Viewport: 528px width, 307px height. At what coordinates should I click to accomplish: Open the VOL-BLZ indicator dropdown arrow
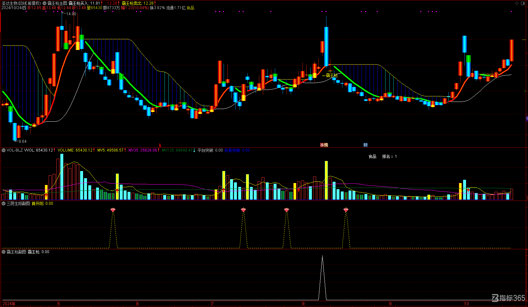tap(4, 150)
